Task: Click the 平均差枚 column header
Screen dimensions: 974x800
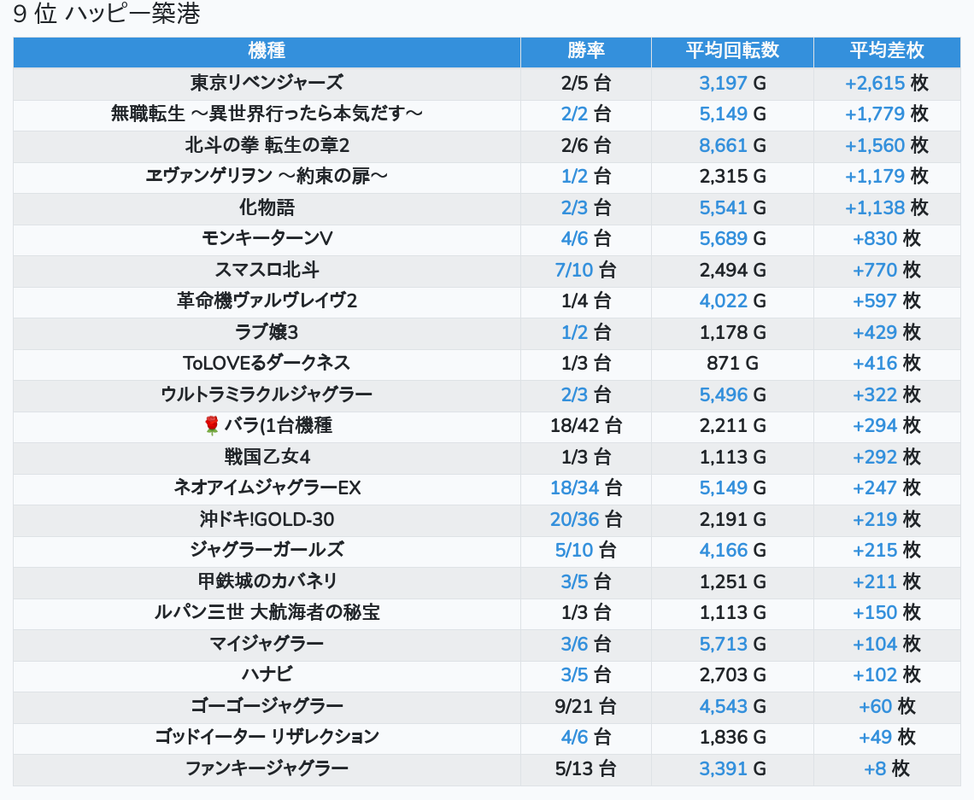Action: (x=886, y=51)
